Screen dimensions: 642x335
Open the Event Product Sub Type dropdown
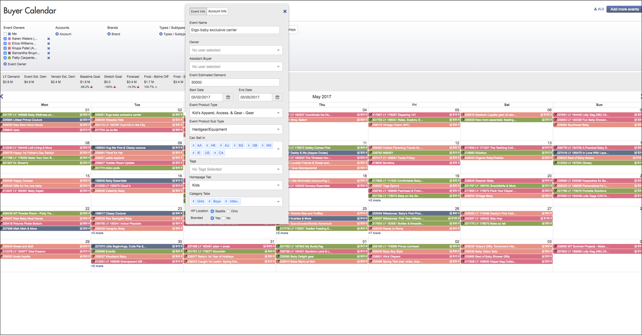(236, 130)
